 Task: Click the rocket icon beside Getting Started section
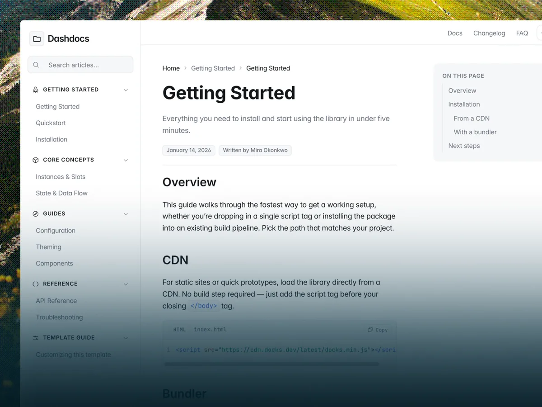tap(36, 90)
